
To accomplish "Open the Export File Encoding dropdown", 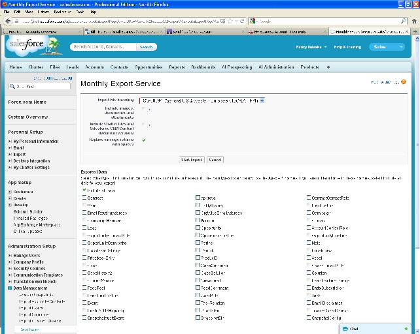I will tap(202, 100).
